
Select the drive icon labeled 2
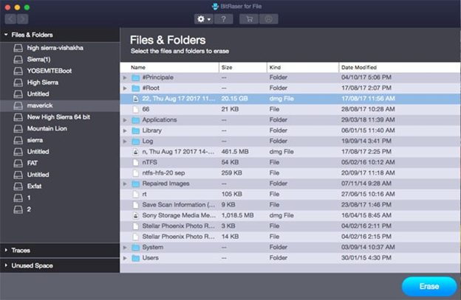point(18,209)
